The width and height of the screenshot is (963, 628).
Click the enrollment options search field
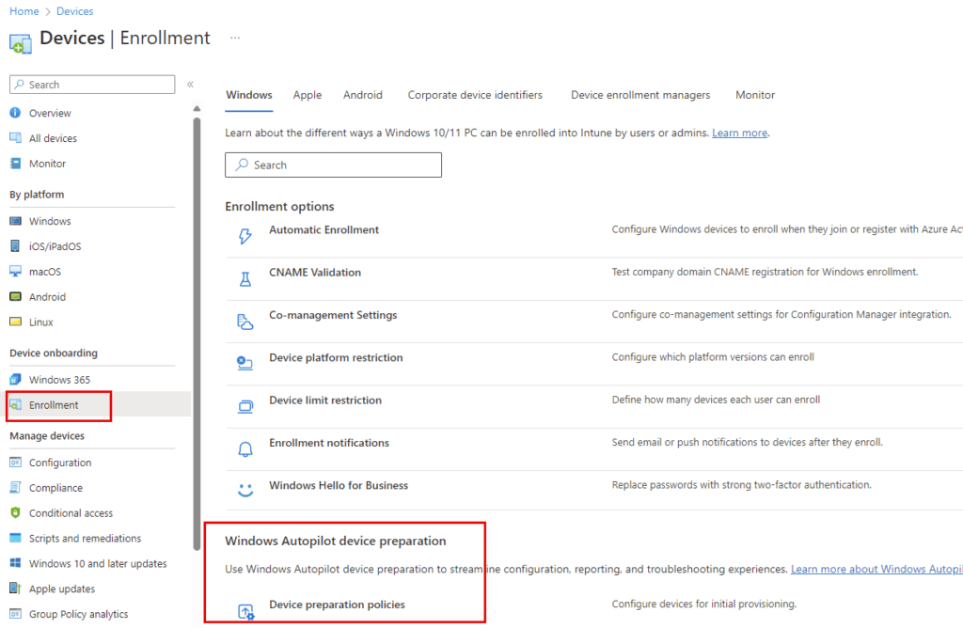click(333, 165)
